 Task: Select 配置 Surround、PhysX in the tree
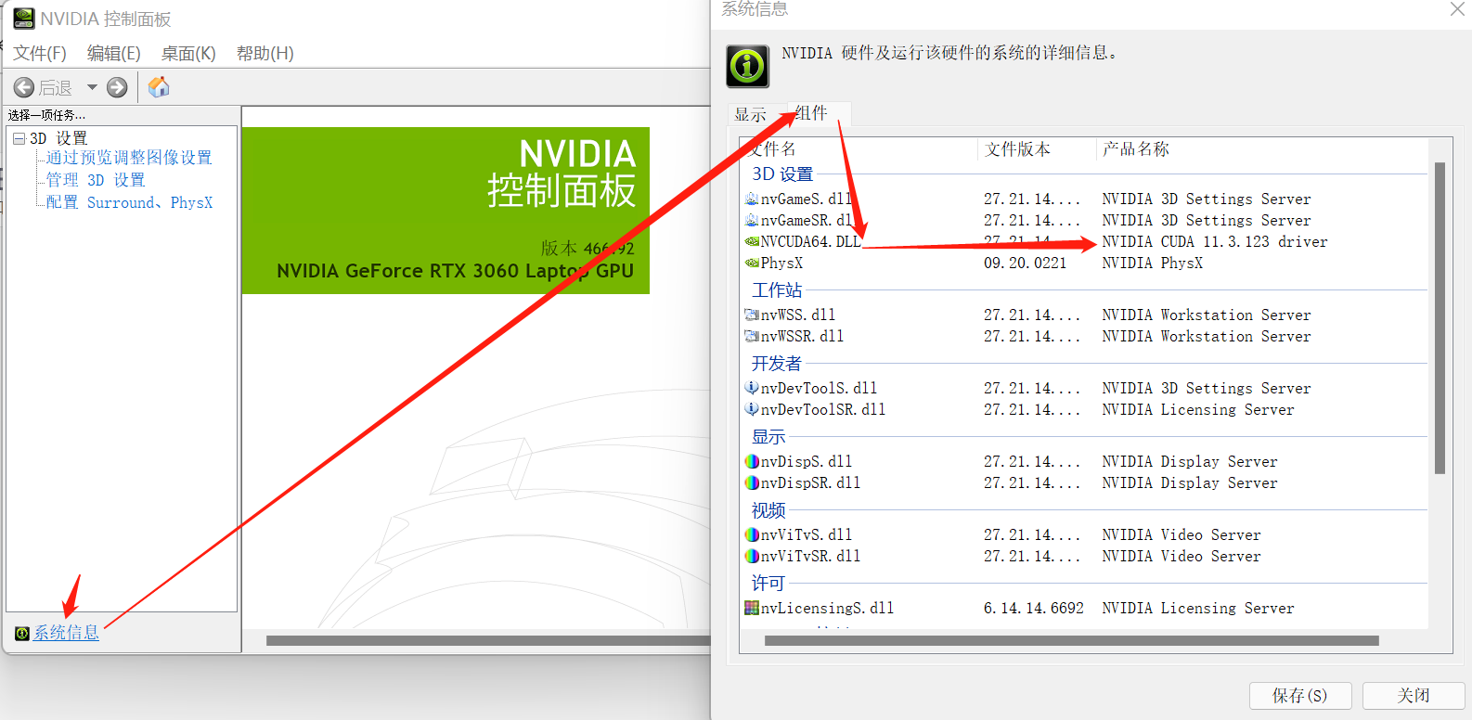tap(129, 202)
